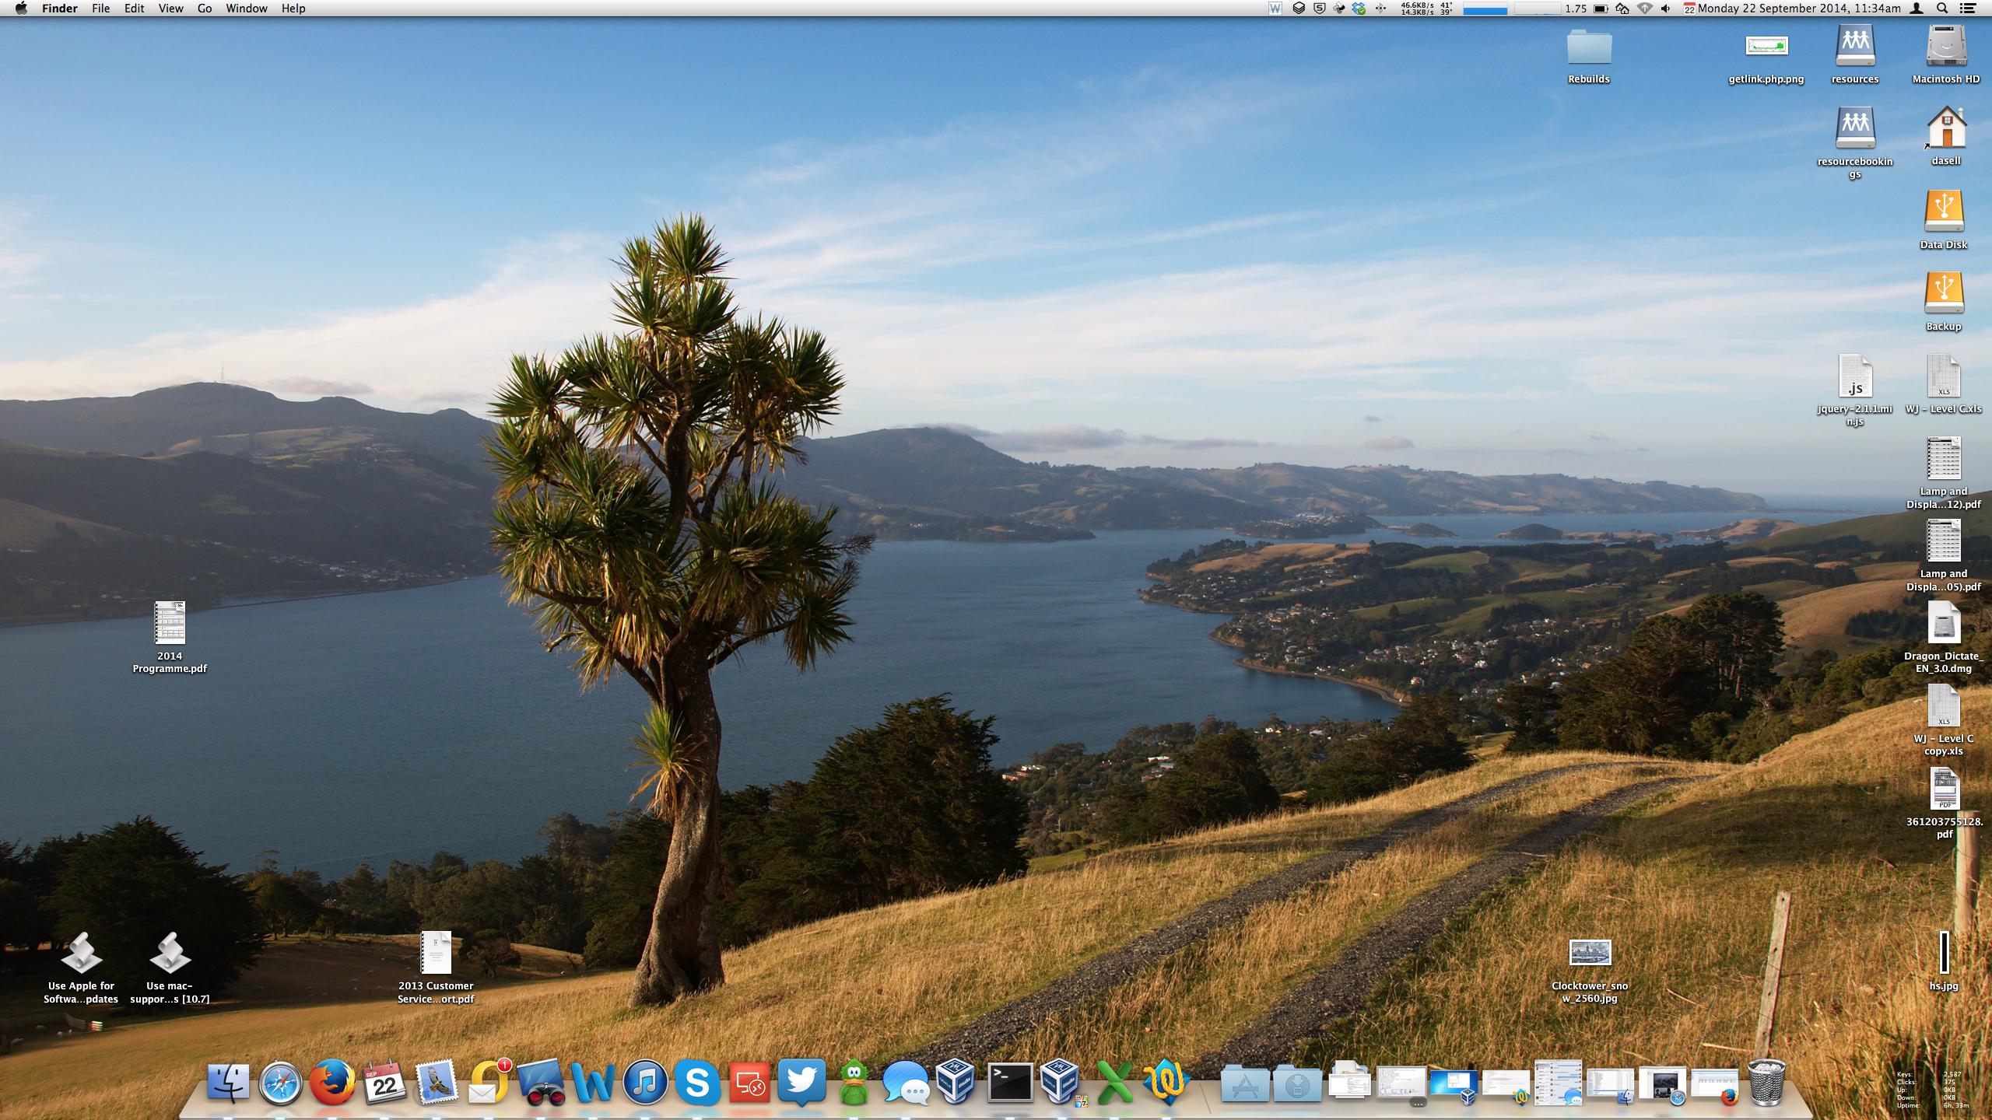Open Calendar showing Sep 22 in Dock
Image resolution: width=1992 pixels, height=1120 pixels.
coord(384,1083)
